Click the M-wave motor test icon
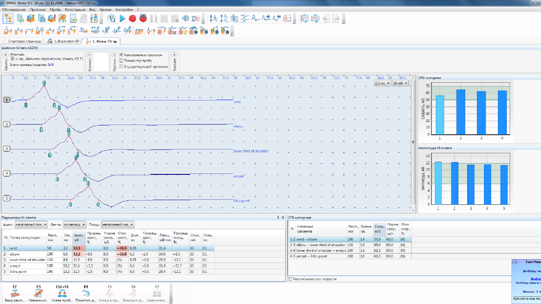541x304 pixels. (8, 30)
